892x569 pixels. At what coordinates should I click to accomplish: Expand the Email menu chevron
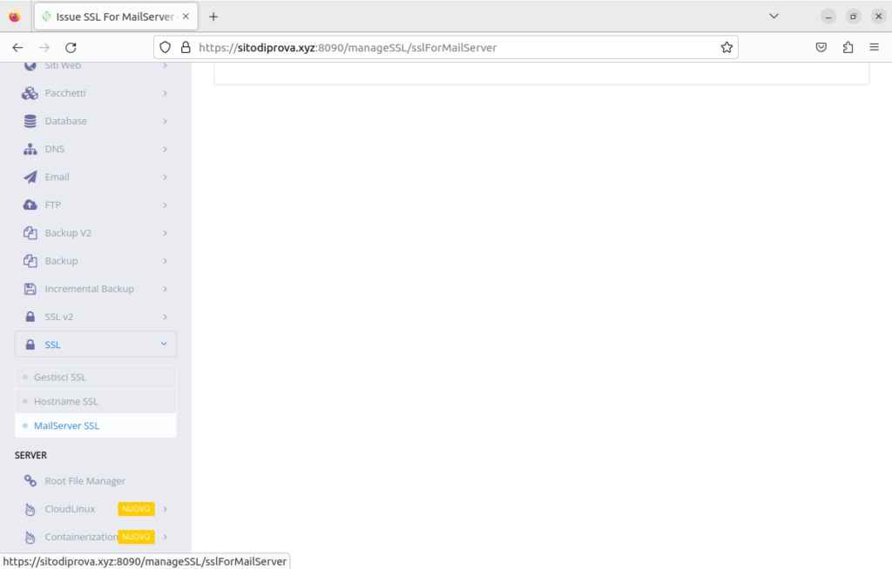pos(165,177)
